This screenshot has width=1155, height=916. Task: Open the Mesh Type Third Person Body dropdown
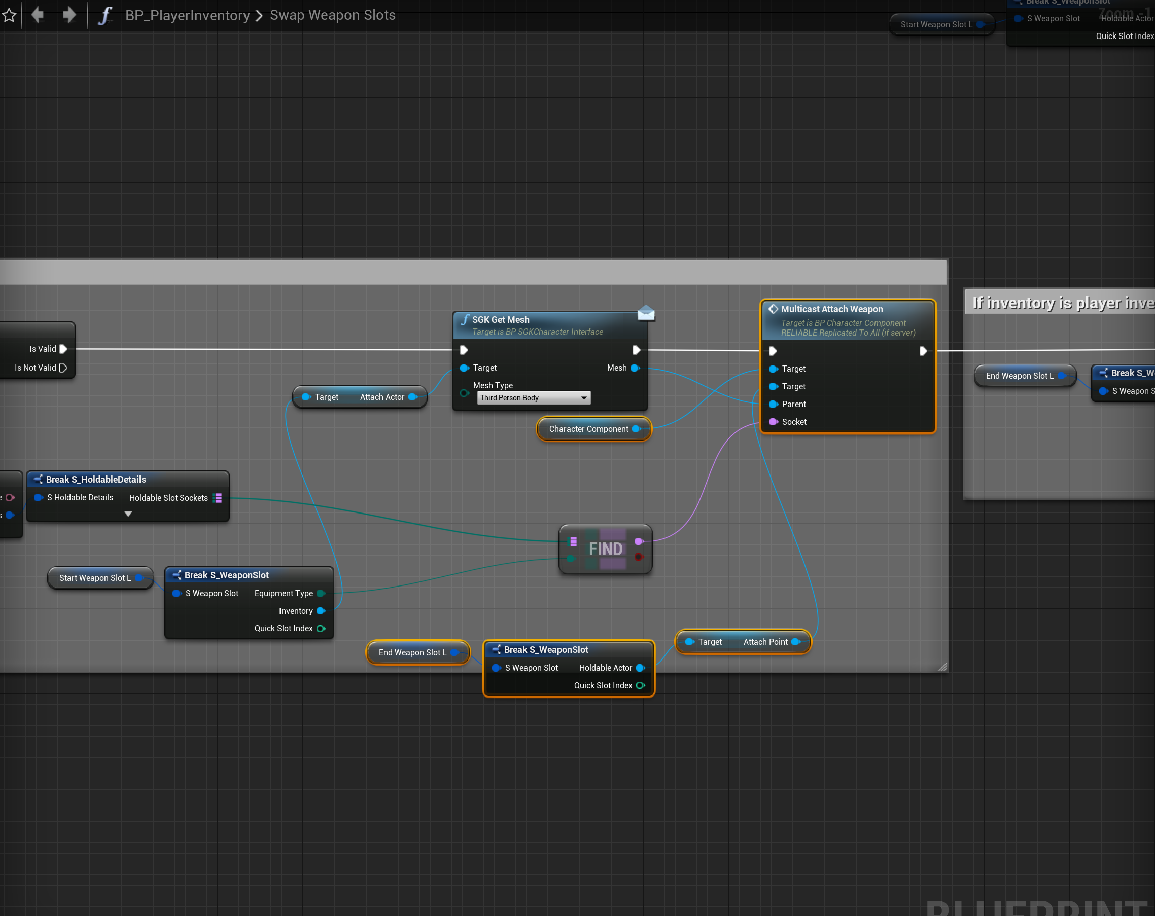pos(534,398)
